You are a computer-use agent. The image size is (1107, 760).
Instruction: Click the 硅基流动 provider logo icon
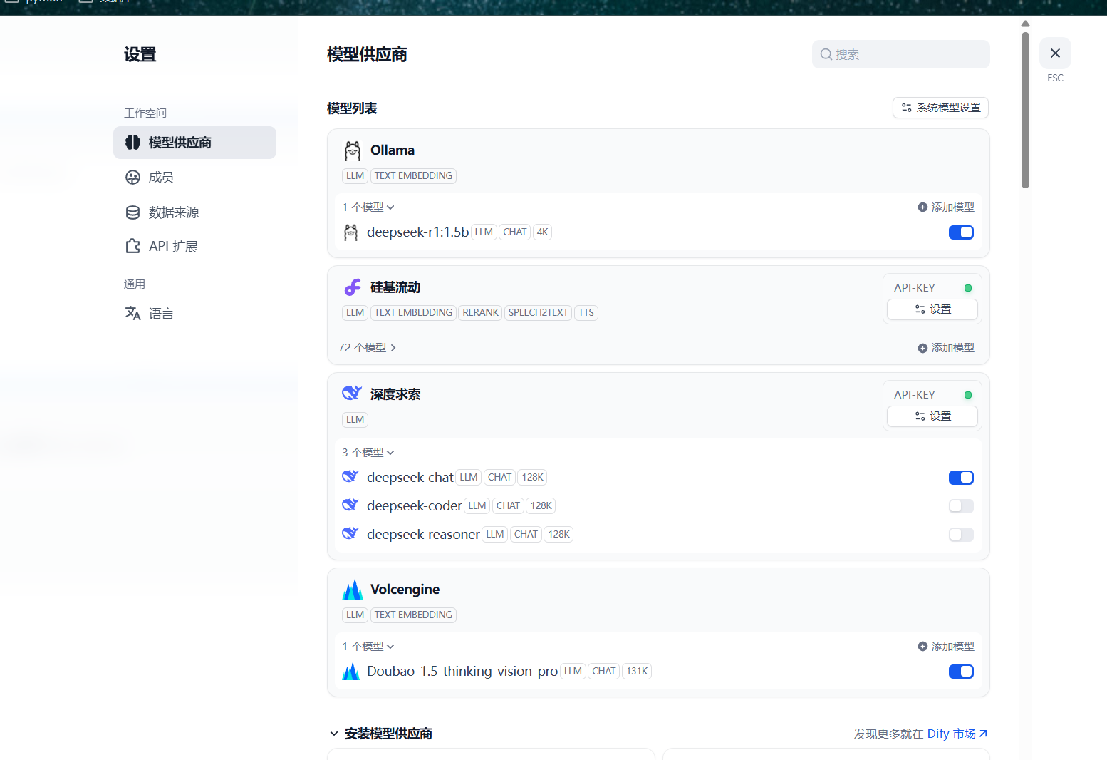[x=353, y=287]
